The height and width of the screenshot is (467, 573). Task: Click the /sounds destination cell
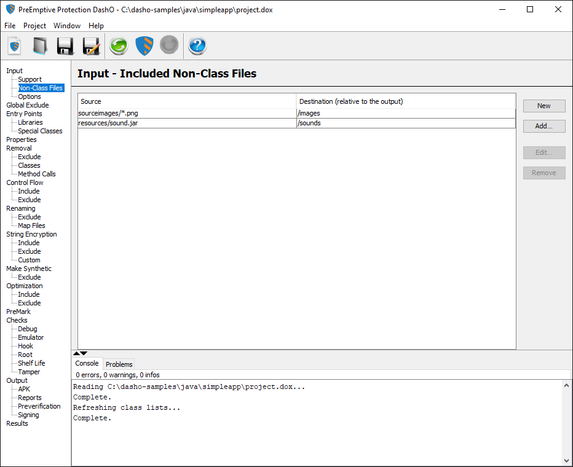(406, 123)
